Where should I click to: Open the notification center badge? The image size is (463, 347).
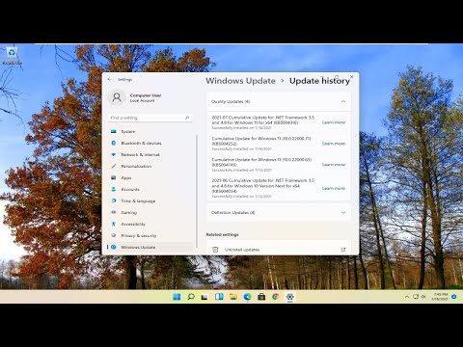[454, 297]
